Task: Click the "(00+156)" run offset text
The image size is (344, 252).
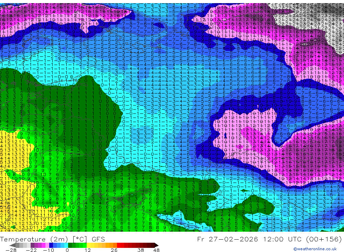Action: click(x=324, y=239)
